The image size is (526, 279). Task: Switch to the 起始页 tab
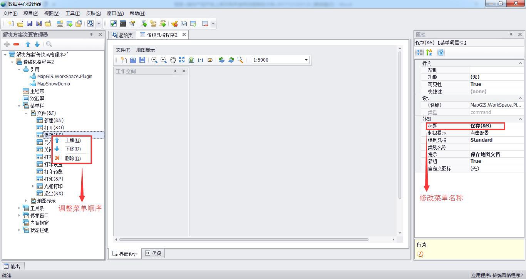[122, 35]
